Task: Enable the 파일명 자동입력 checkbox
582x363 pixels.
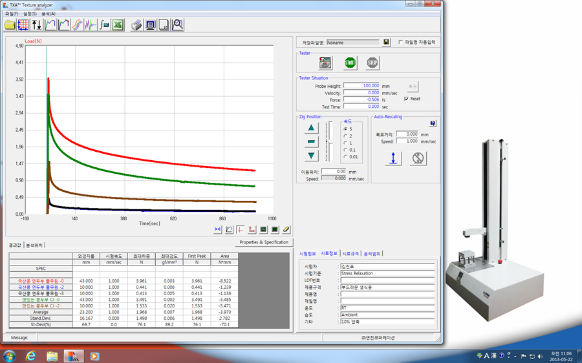Action: click(400, 42)
